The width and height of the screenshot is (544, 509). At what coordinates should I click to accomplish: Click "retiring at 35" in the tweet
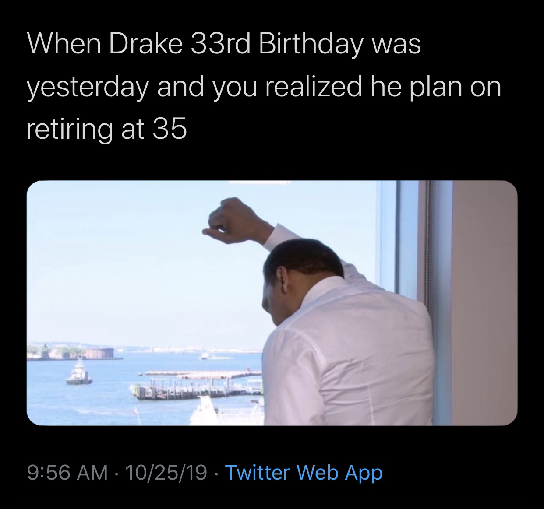(107, 129)
